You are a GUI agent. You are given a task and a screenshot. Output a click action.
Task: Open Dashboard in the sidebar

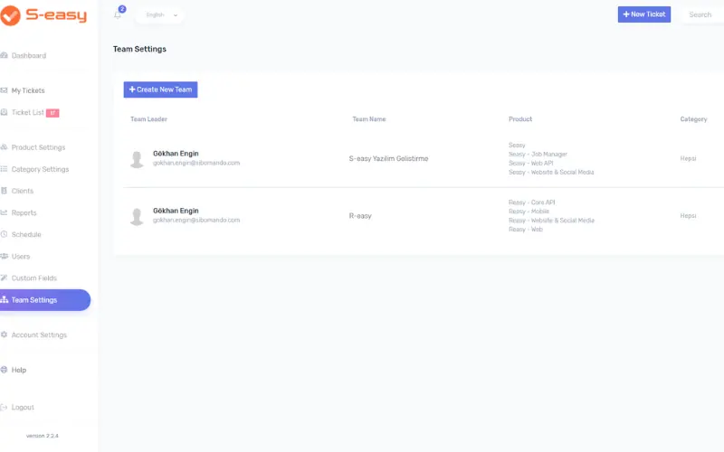tap(29, 56)
